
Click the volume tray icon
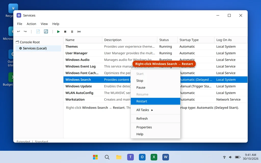pyautogui.click(x=230, y=157)
